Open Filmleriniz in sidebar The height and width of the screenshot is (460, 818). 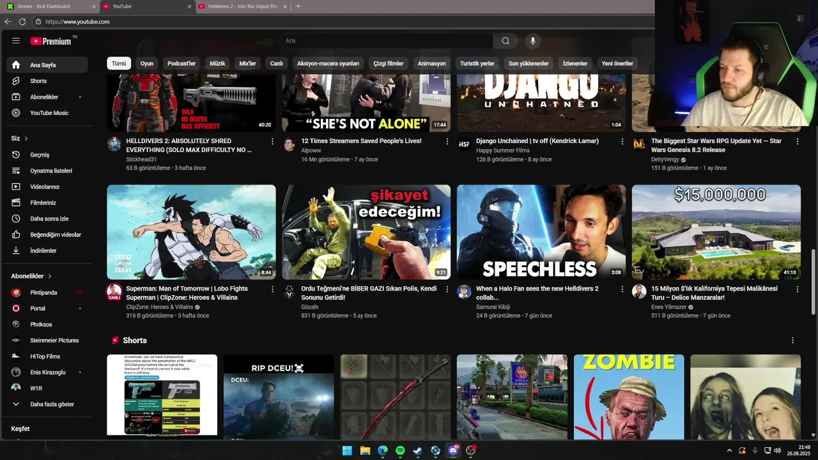pos(47,203)
